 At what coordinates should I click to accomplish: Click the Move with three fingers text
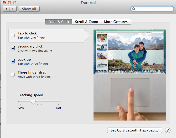pos(34,77)
